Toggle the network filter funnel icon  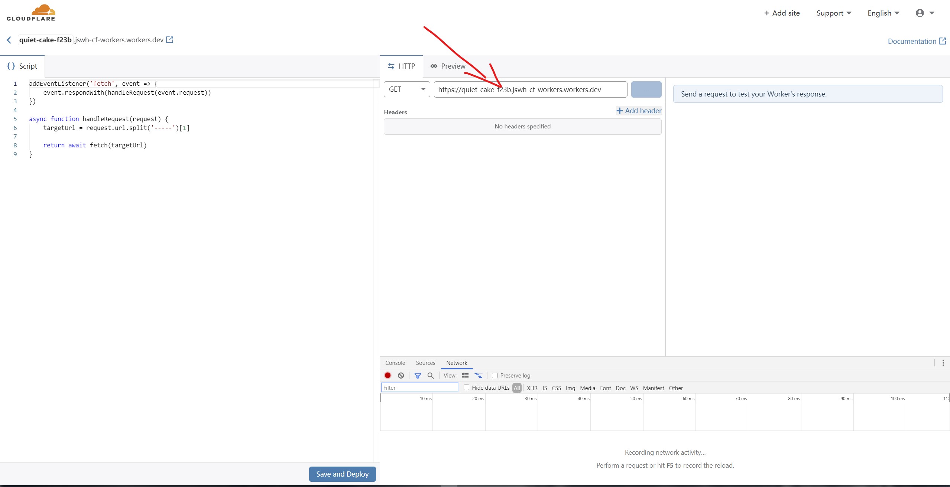418,375
